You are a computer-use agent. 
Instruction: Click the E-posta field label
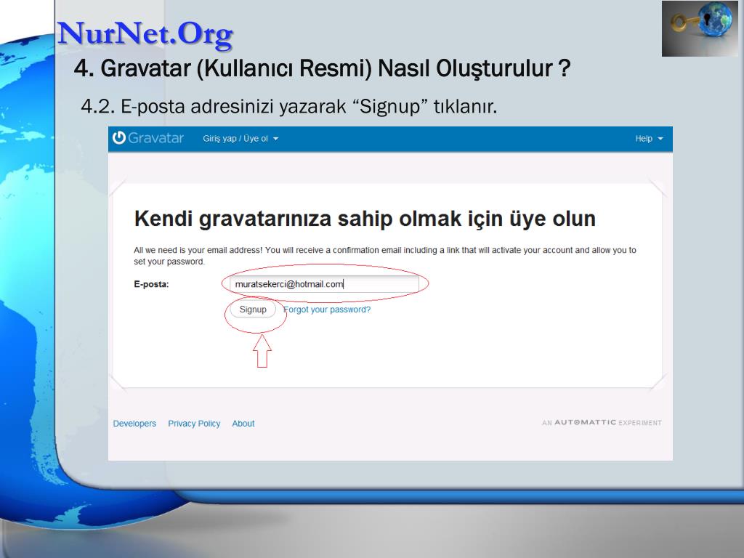coord(151,284)
